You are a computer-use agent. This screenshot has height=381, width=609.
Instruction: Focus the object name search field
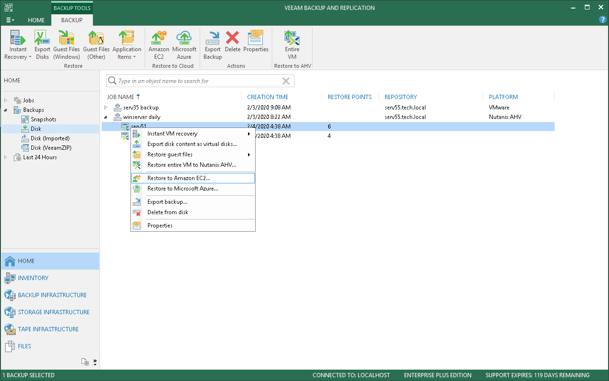[x=199, y=81]
